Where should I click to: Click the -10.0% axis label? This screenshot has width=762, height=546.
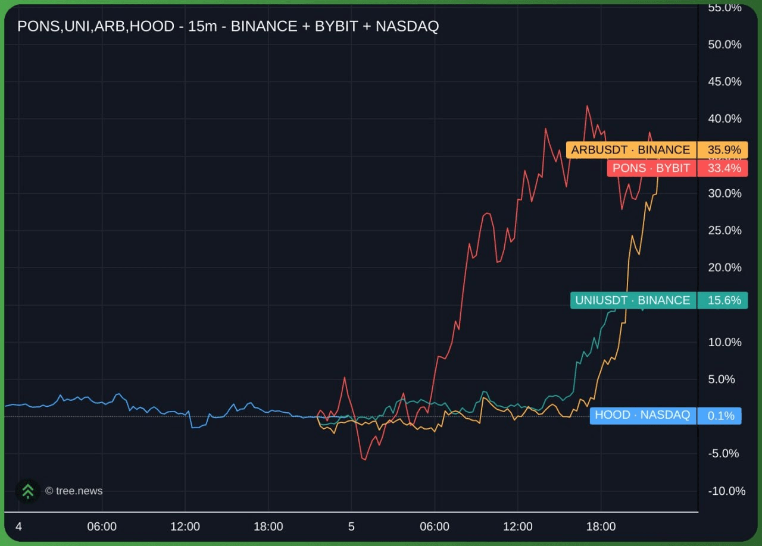tap(726, 491)
